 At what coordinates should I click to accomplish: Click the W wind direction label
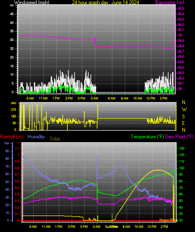[x=184, y=110]
